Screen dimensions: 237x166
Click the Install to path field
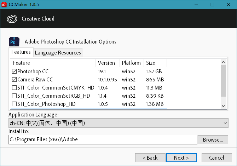coord(103,139)
